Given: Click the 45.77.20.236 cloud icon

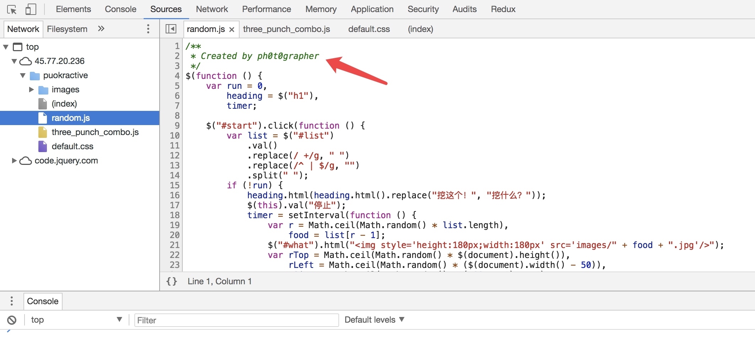Looking at the screenshot, I should tap(25, 61).
